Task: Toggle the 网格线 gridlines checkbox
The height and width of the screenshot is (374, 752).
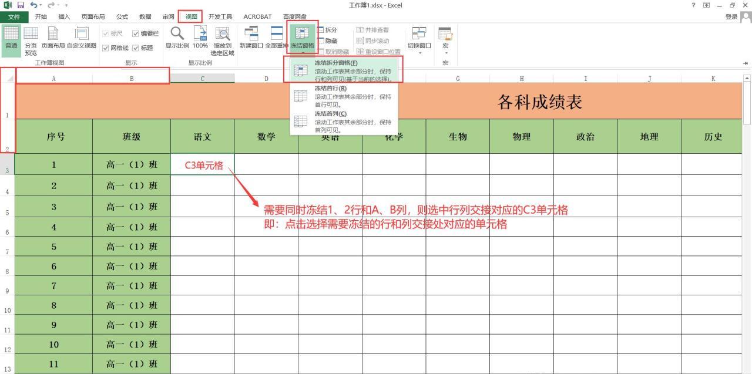Action: (106, 48)
